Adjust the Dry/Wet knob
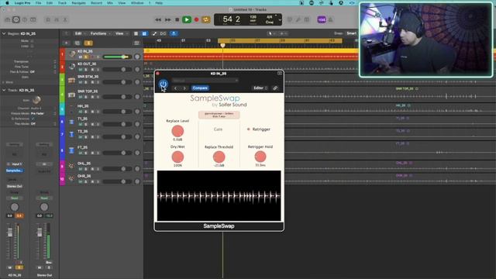This screenshot has height=279, width=496. point(177,157)
